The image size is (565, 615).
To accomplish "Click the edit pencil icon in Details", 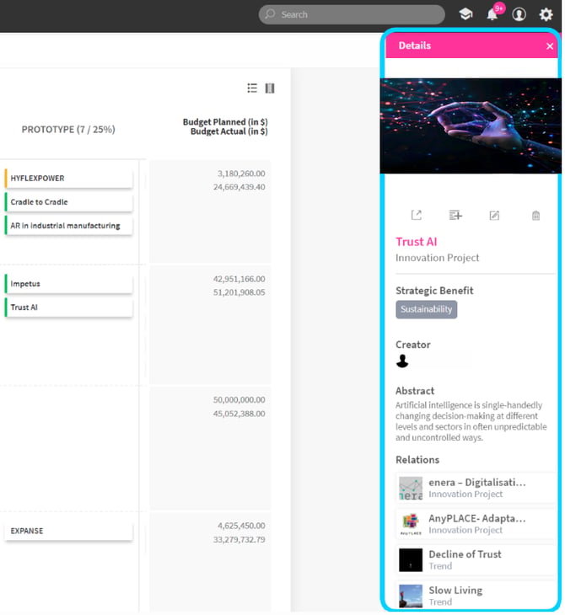I will 494,215.
